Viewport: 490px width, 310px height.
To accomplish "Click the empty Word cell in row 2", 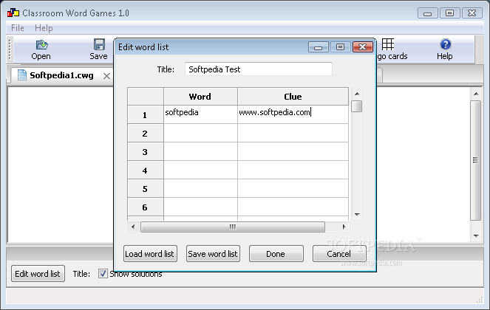I will tap(200, 133).
